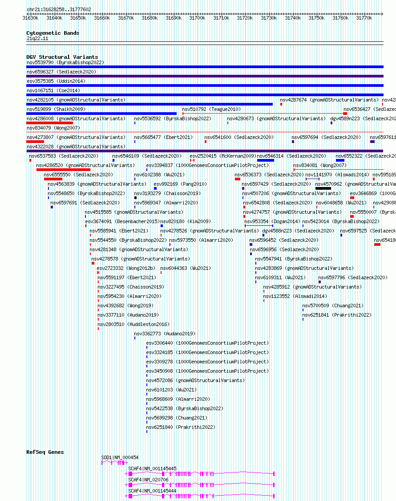The image size is (396, 501).
Task: Click esv3674091 (Besenbacher2015) label
Action: (122, 221)
